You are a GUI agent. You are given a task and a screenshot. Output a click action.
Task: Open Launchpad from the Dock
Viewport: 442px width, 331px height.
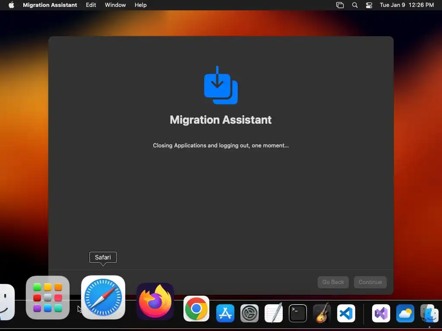[x=47, y=298]
